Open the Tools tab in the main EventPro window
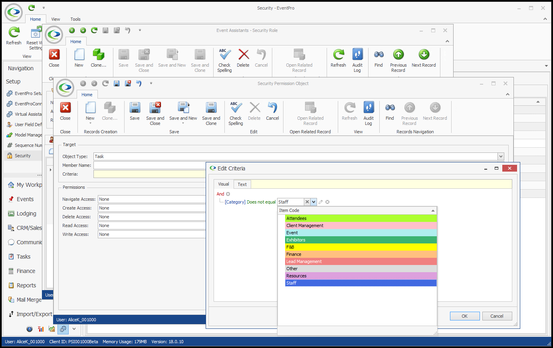553x348 pixels. 75,19
